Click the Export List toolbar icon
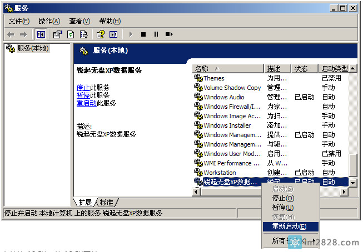363x252 pixels. tap(84, 34)
